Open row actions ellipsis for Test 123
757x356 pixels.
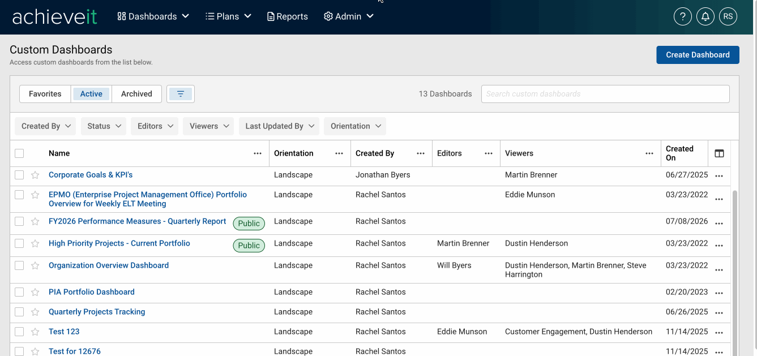[719, 333]
